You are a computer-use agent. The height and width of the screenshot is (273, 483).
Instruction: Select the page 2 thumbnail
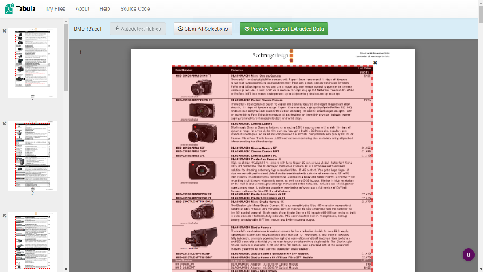[33, 155]
